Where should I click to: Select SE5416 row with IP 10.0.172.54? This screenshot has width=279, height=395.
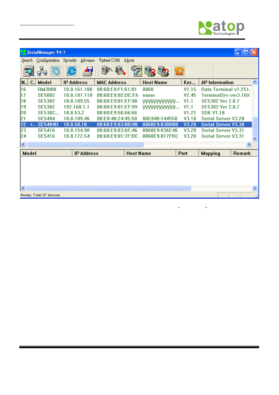click(136, 136)
